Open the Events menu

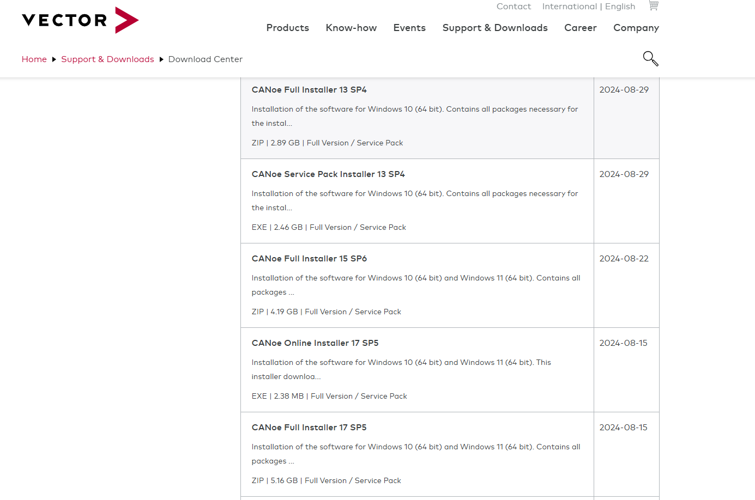click(x=409, y=28)
